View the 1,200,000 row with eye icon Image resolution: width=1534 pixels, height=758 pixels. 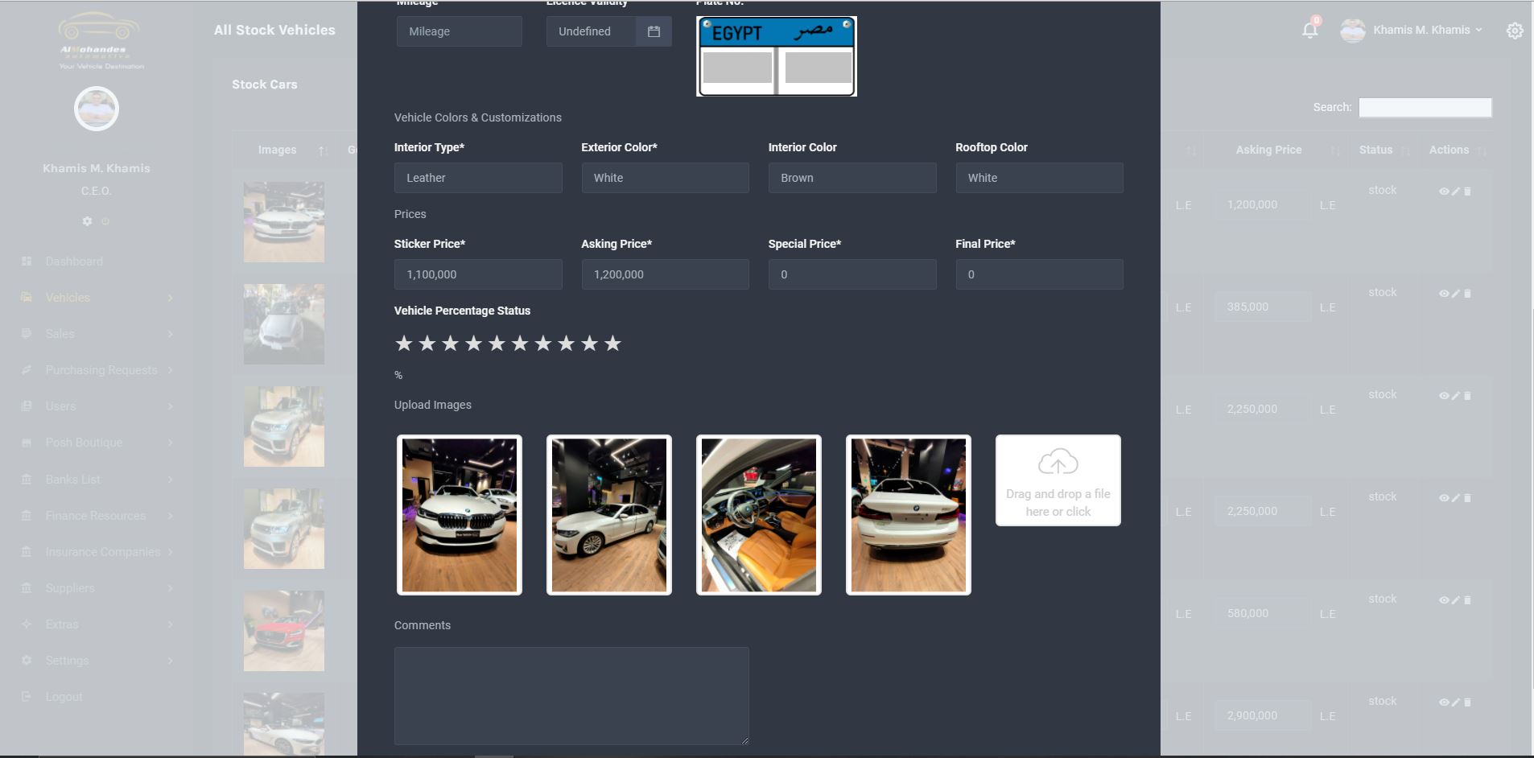click(x=1444, y=192)
